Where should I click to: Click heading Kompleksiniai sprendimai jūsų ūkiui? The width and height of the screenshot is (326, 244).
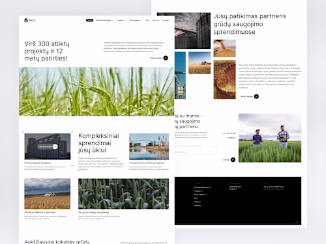98,143
